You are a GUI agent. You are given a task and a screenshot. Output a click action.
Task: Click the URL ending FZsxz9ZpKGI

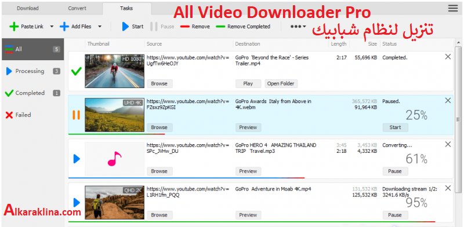[x=188, y=104]
